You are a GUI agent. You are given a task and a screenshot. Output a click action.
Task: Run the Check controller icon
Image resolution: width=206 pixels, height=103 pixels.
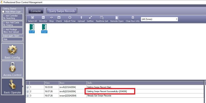(59, 18)
